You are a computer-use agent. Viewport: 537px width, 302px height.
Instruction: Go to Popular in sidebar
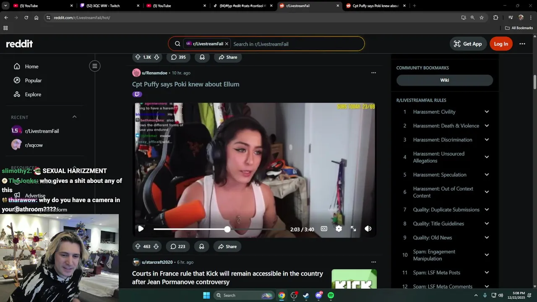(33, 81)
